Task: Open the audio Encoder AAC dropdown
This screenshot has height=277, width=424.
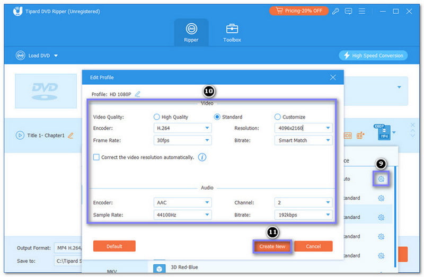Action: [x=182, y=202]
